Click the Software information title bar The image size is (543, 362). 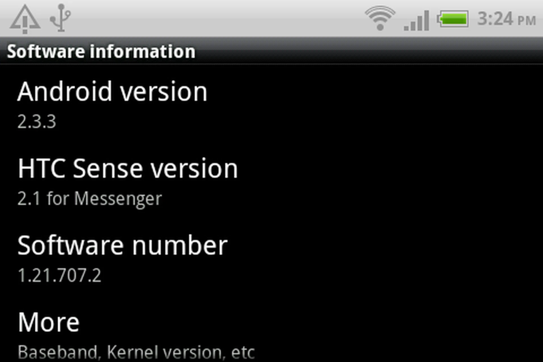[x=271, y=51]
